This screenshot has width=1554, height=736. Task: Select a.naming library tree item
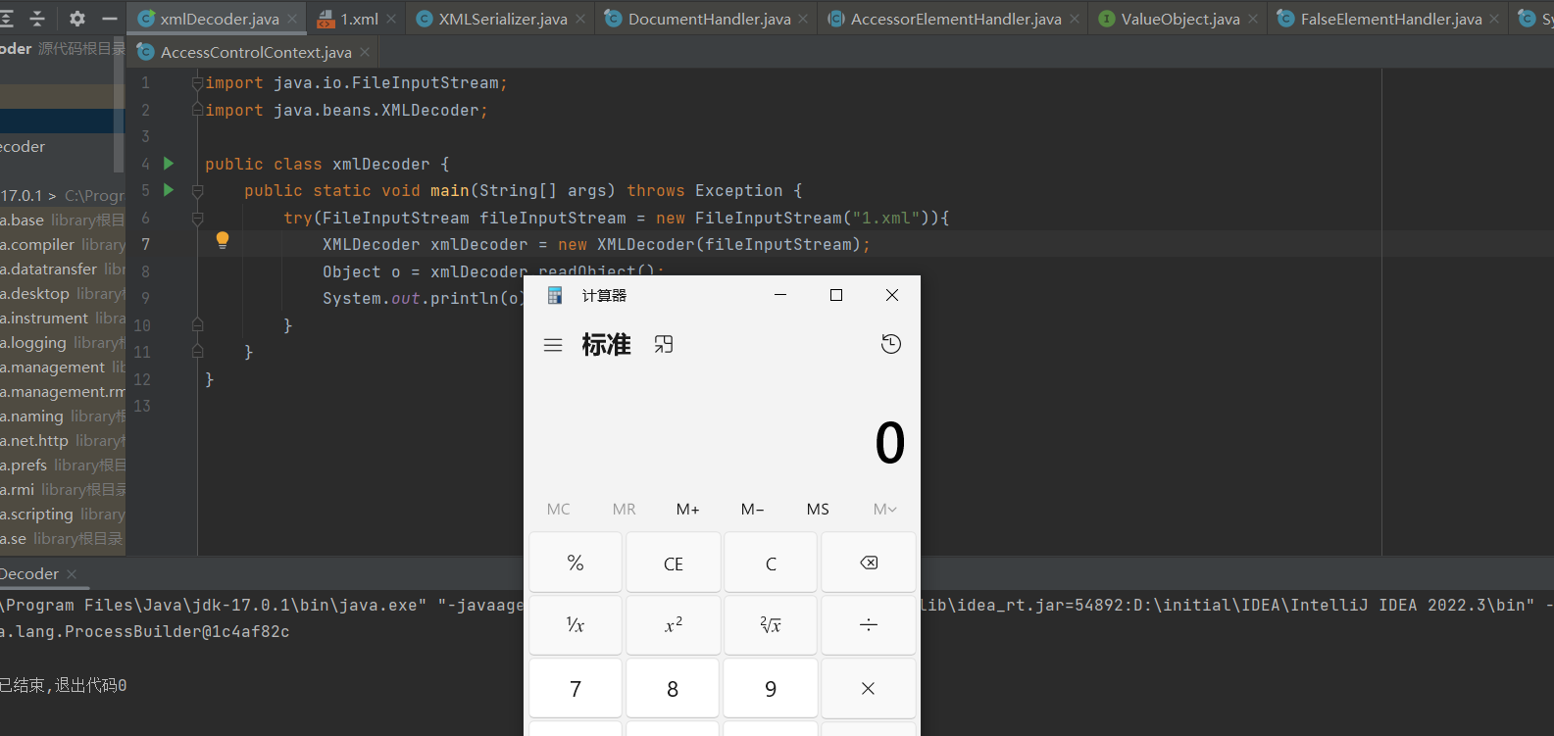63,416
